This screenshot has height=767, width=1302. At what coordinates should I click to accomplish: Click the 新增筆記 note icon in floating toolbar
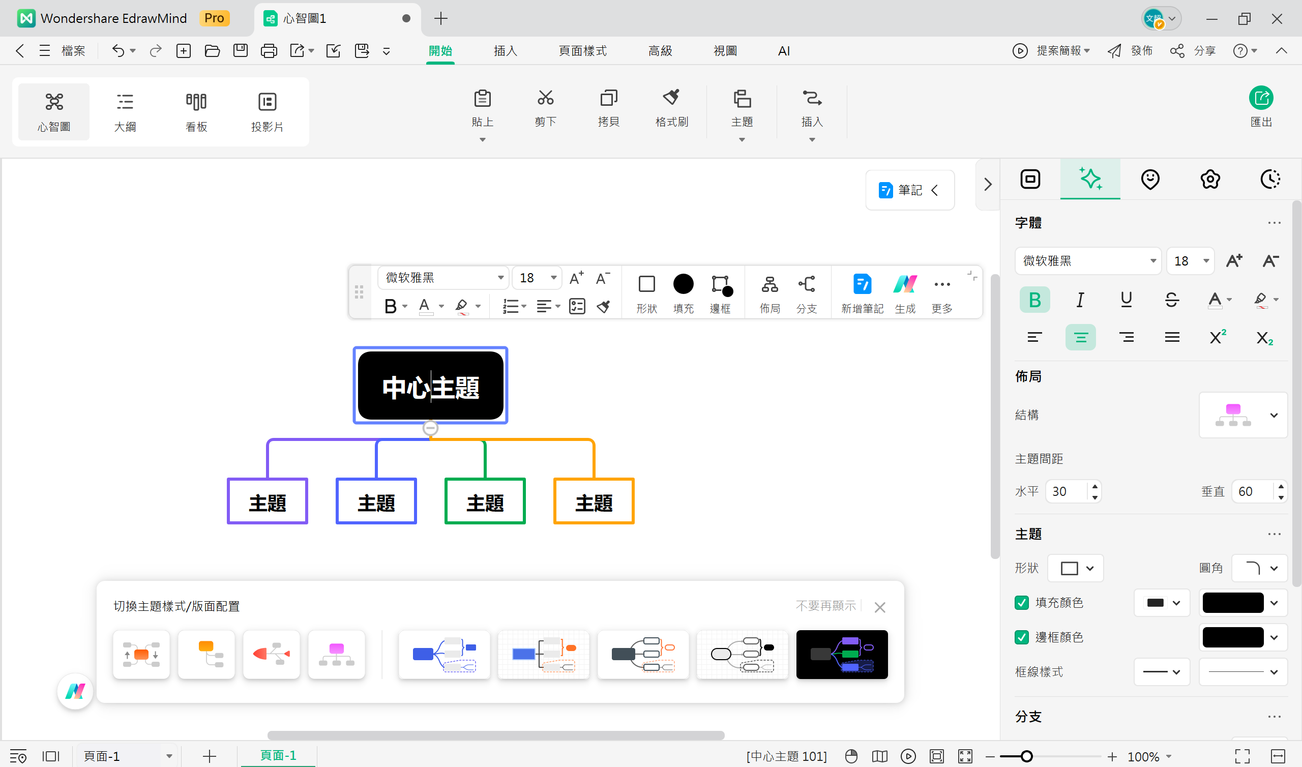click(x=862, y=292)
